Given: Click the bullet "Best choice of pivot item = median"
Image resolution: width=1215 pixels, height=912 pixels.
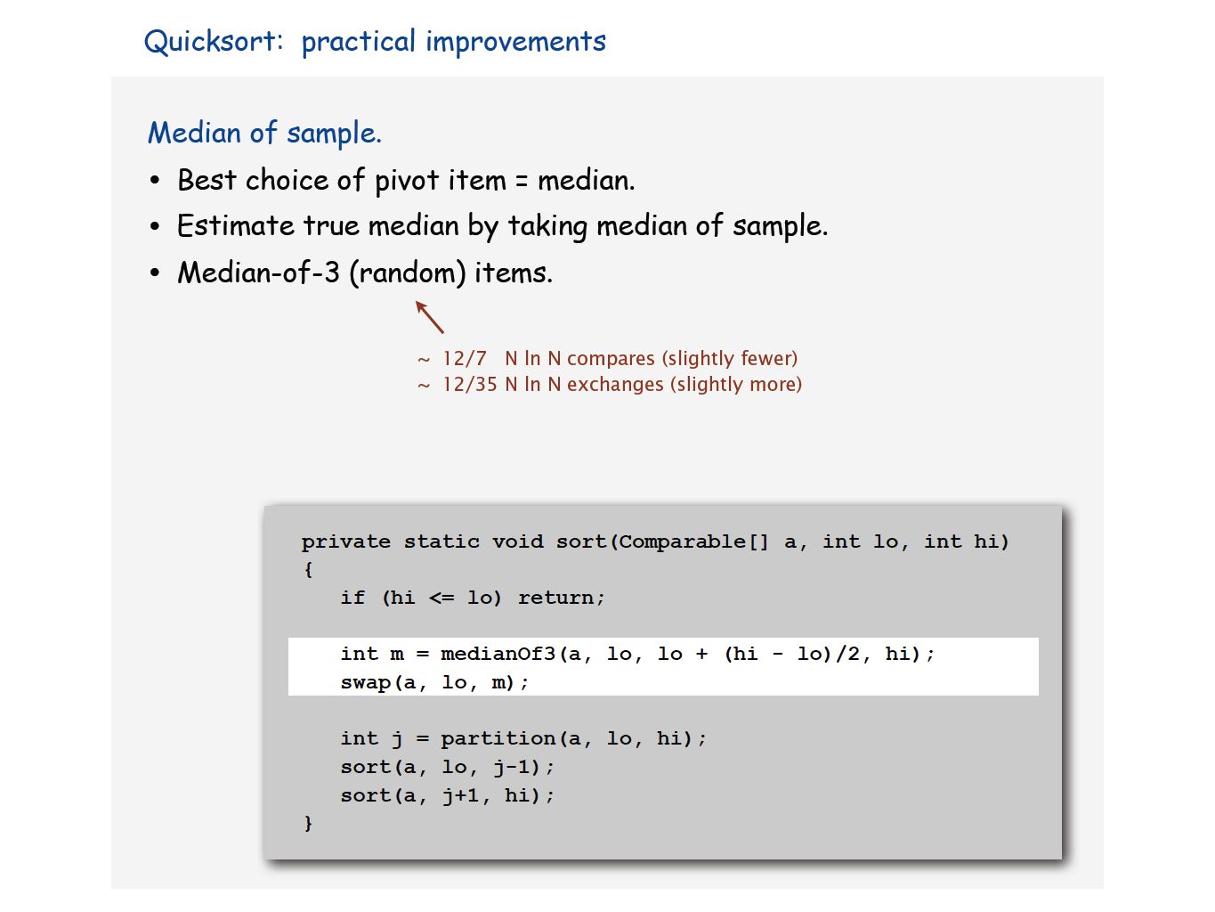Looking at the screenshot, I should pyautogui.click(x=406, y=180).
